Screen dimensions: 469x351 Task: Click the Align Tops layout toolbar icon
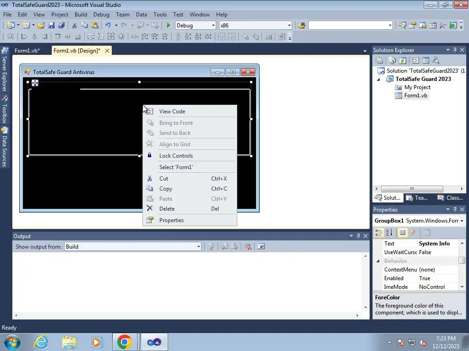(58, 37)
